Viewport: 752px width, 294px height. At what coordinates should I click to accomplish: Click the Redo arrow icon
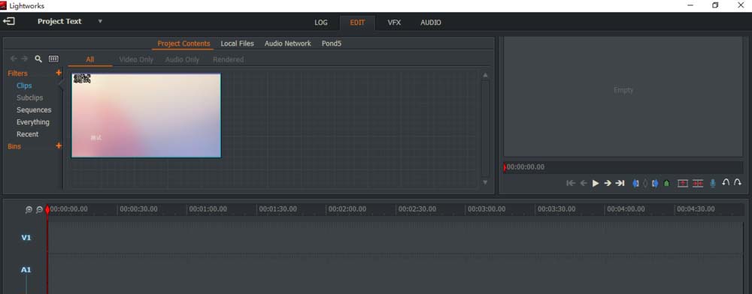(738, 182)
